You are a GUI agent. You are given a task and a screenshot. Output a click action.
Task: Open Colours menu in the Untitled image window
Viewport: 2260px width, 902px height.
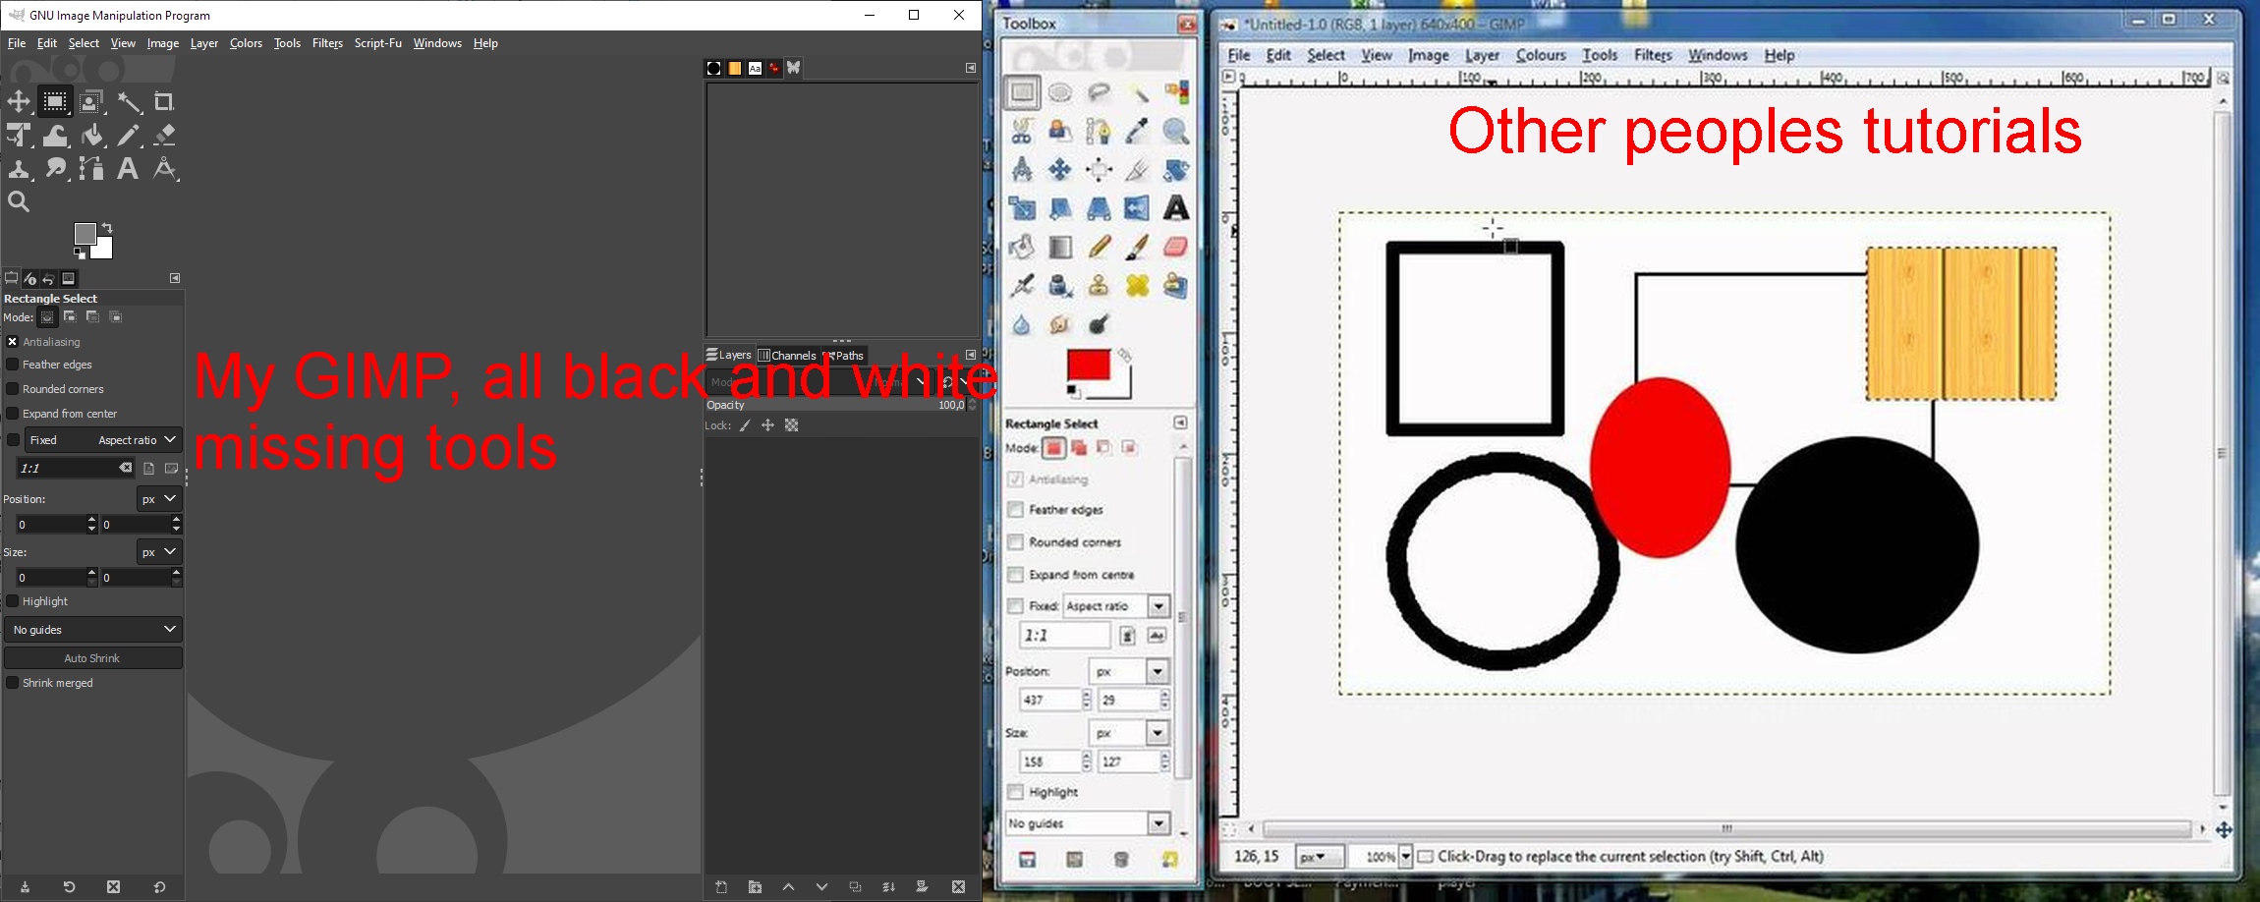click(x=1541, y=55)
